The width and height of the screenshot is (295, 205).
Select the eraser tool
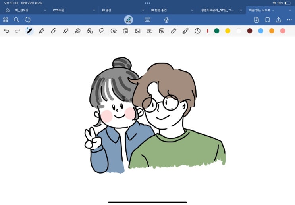click(x=54, y=31)
